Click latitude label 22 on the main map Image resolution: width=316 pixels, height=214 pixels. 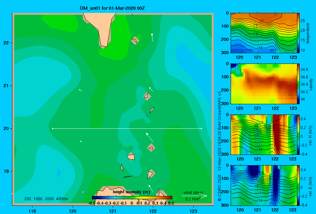(x=6, y=43)
